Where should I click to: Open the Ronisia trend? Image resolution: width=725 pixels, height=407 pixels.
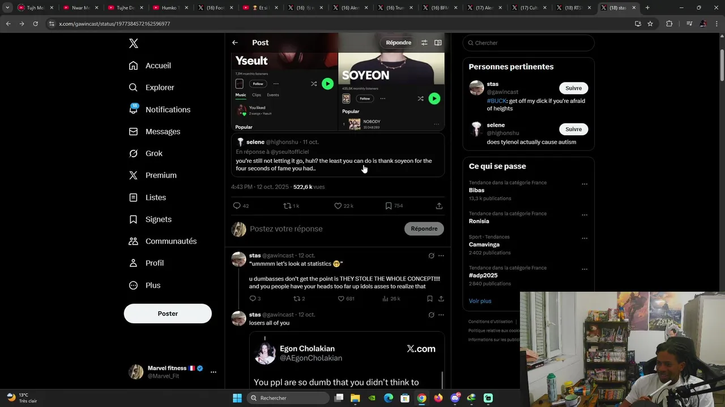point(479,221)
